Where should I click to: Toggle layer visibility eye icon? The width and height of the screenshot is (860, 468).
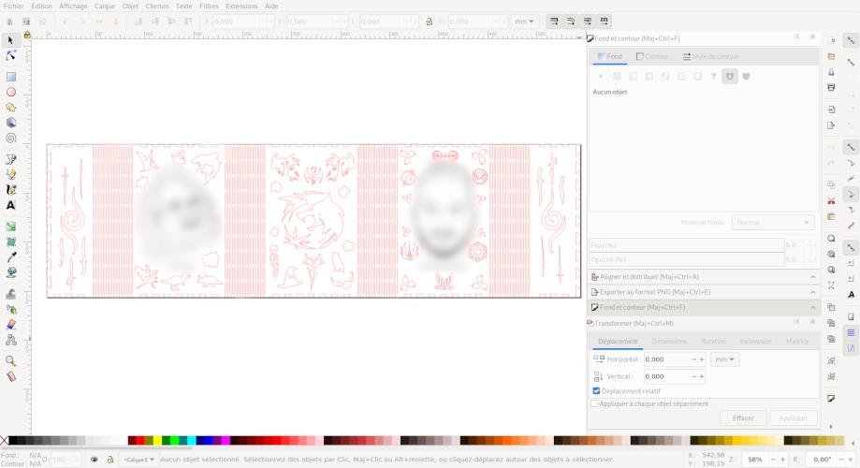point(94,460)
